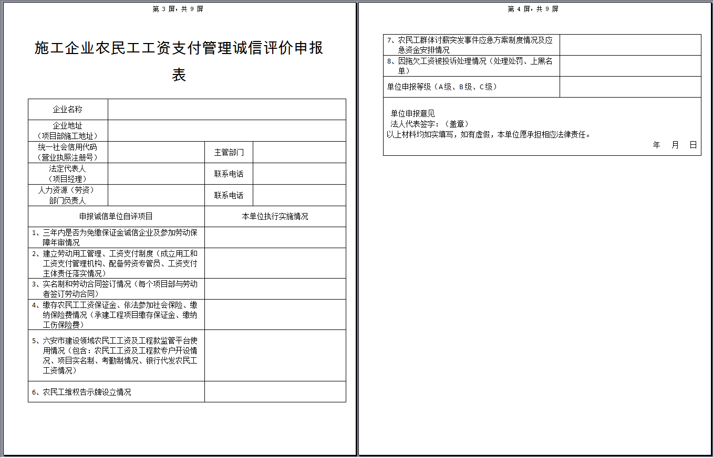Image resolution: width=713 pixels, height=458 pixels.
Task: Click the 以上材料均如实填写 declaration sentence
Action: tap(490, 134)
